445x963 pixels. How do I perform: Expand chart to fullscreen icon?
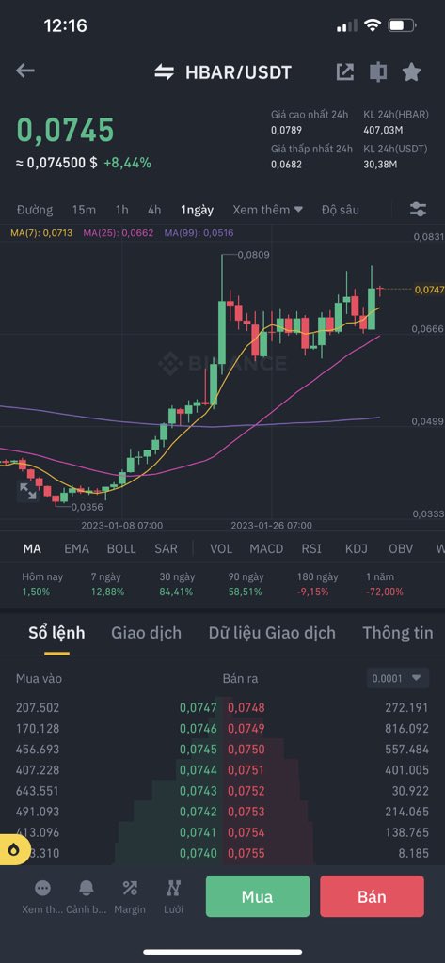pos(27,490)
